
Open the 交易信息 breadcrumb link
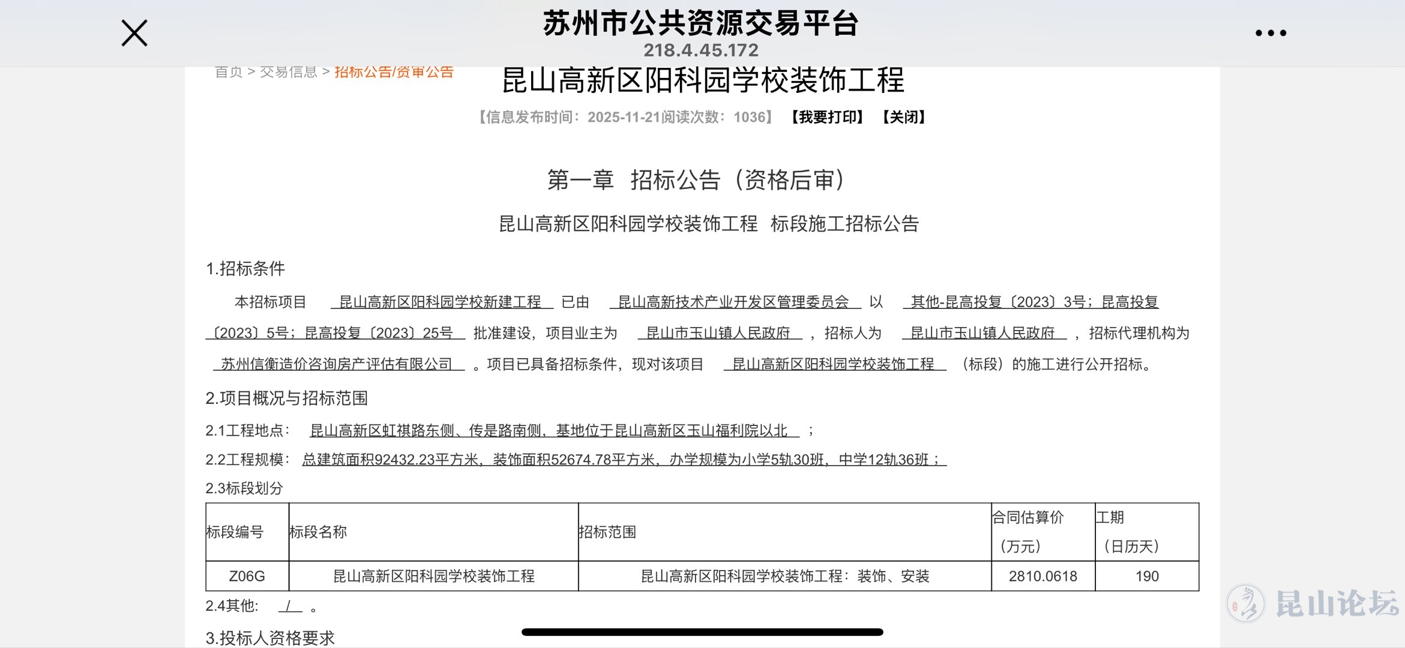pyautogui.click(x=288, y=72)
